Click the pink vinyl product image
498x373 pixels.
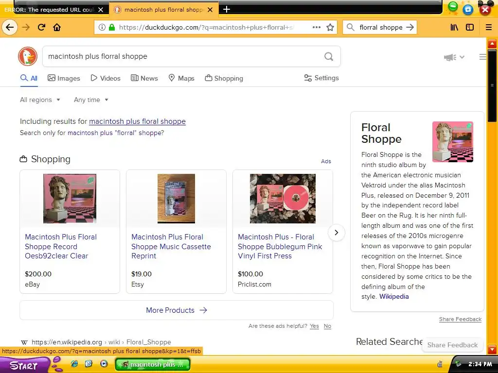283,199
